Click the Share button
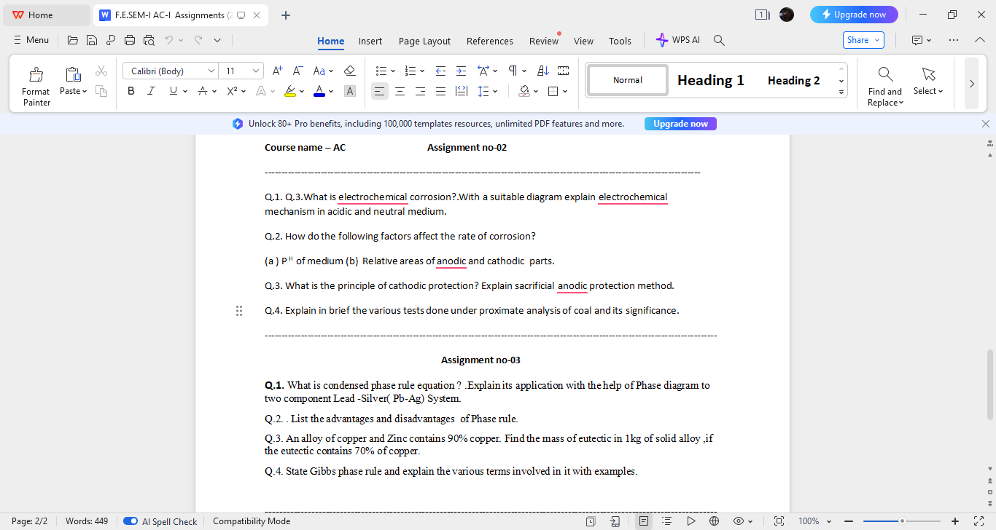The image size is (996, 530). pyautogui.click(x=863, y=40)
